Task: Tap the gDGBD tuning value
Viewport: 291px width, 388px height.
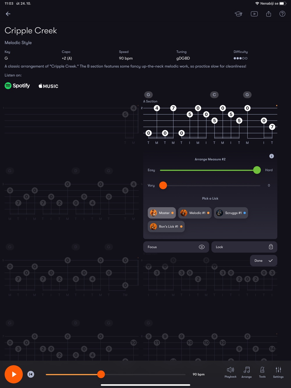Action: [x=183, y=58]
